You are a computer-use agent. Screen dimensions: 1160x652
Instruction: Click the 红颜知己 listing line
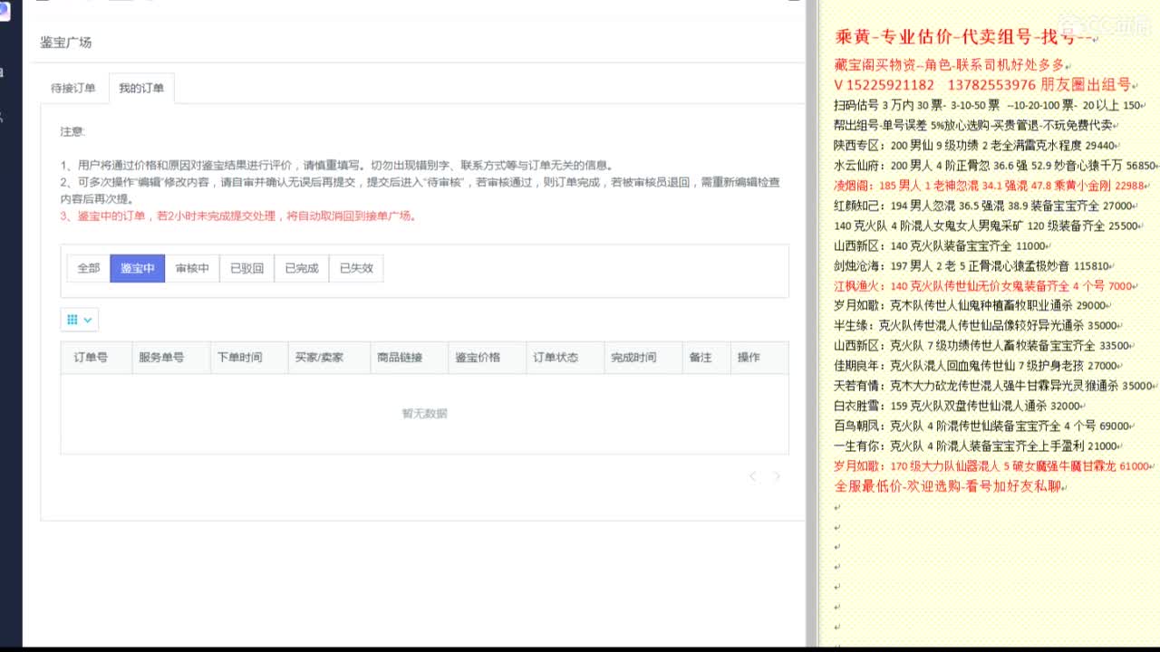coord(984,206)
